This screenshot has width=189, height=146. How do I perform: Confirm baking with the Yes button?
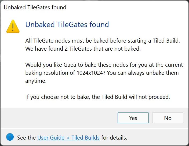pos(133,118)
